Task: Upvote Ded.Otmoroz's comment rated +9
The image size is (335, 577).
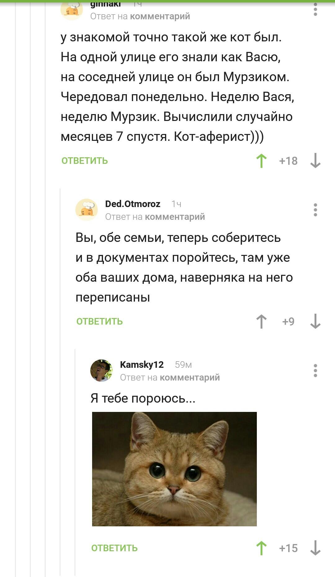Action: click(261, 321)
